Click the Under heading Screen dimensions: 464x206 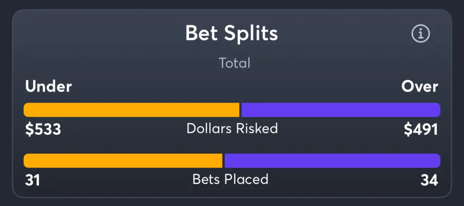click(48, 87)
